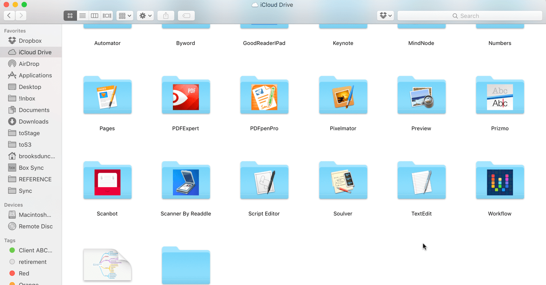Viewport: 546px width, 285px height.
Task: Open the Pages folder
Action: 107,96
